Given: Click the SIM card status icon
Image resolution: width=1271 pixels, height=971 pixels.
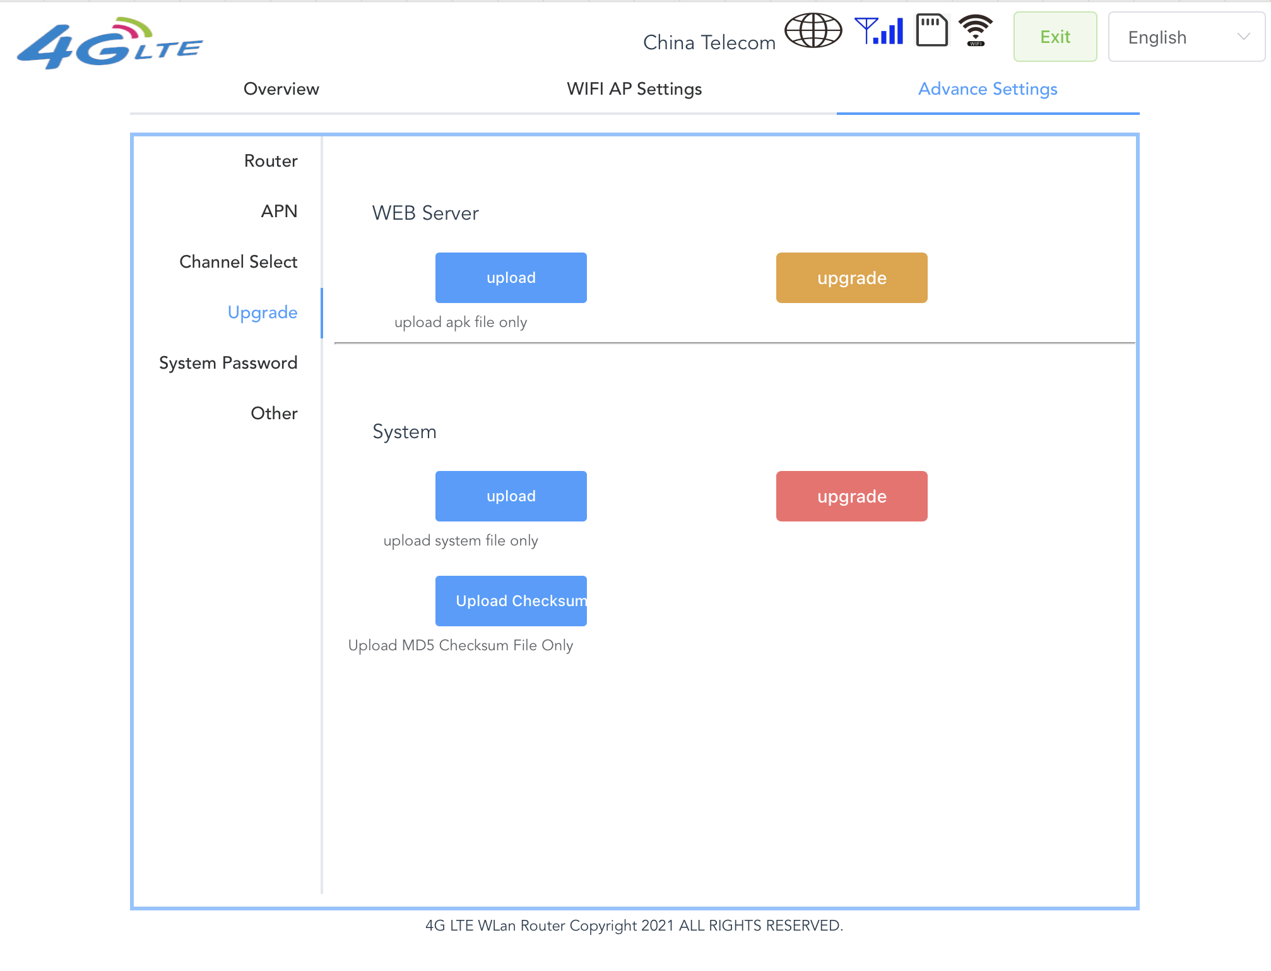Looking at the screenshot, I should 931,31.
